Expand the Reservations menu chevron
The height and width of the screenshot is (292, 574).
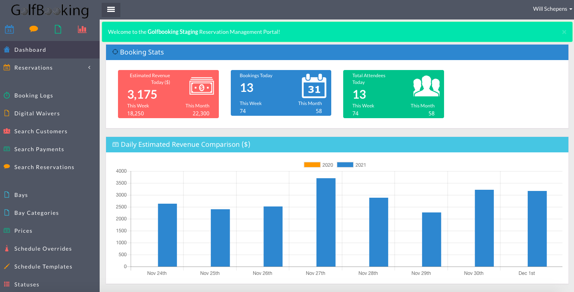coord(89,68)
